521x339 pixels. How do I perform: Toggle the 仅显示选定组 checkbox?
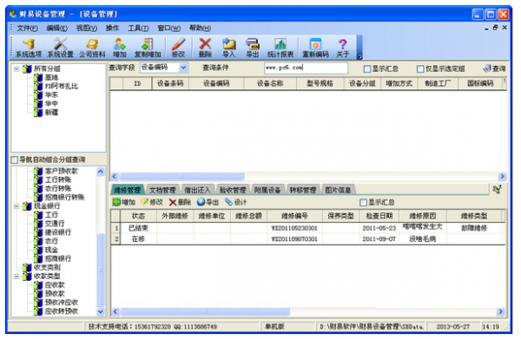[x=420, y=69]
